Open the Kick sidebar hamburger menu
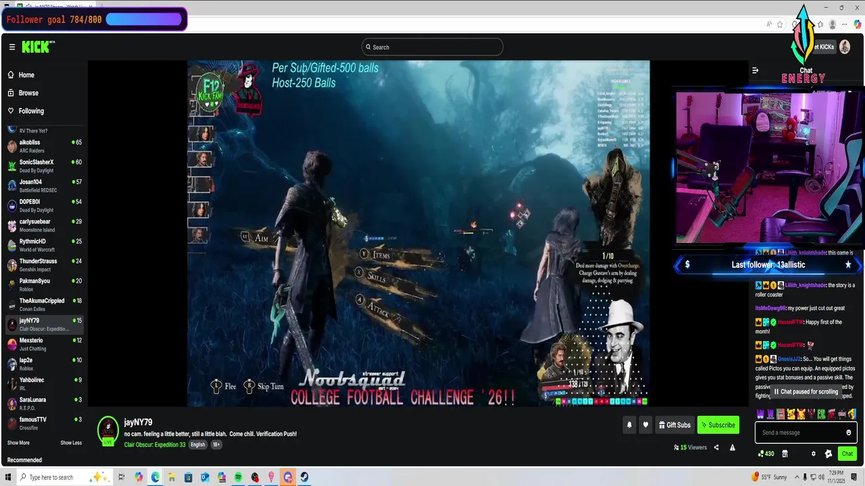This screenshot has width=865, height=486. (11, 47)
